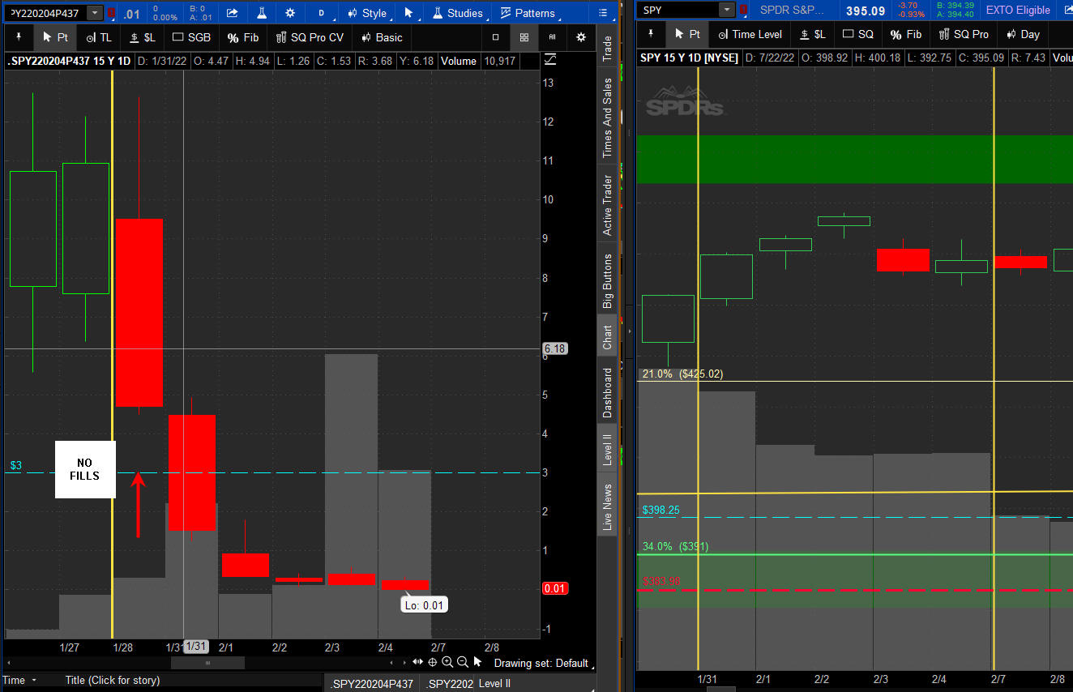Switch to the .SPY220204P437 bottom tab
1073x692 pixels.
pyautogui.click(x=371, y=684)
